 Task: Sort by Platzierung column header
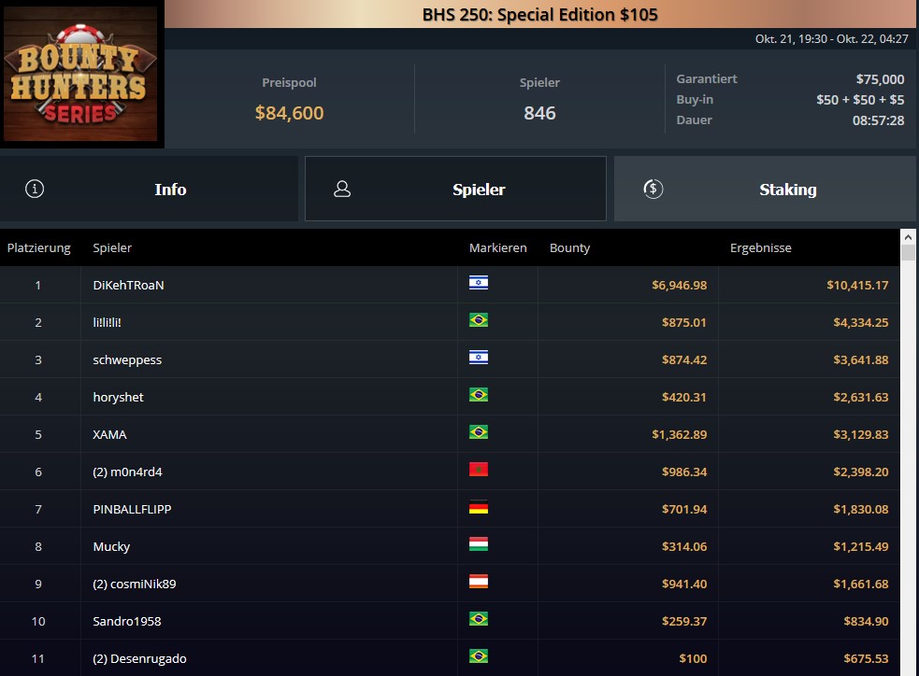(x=38, y=247)
